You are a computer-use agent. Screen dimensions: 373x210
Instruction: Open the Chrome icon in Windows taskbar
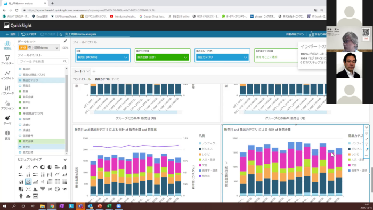tap(52, 206)
